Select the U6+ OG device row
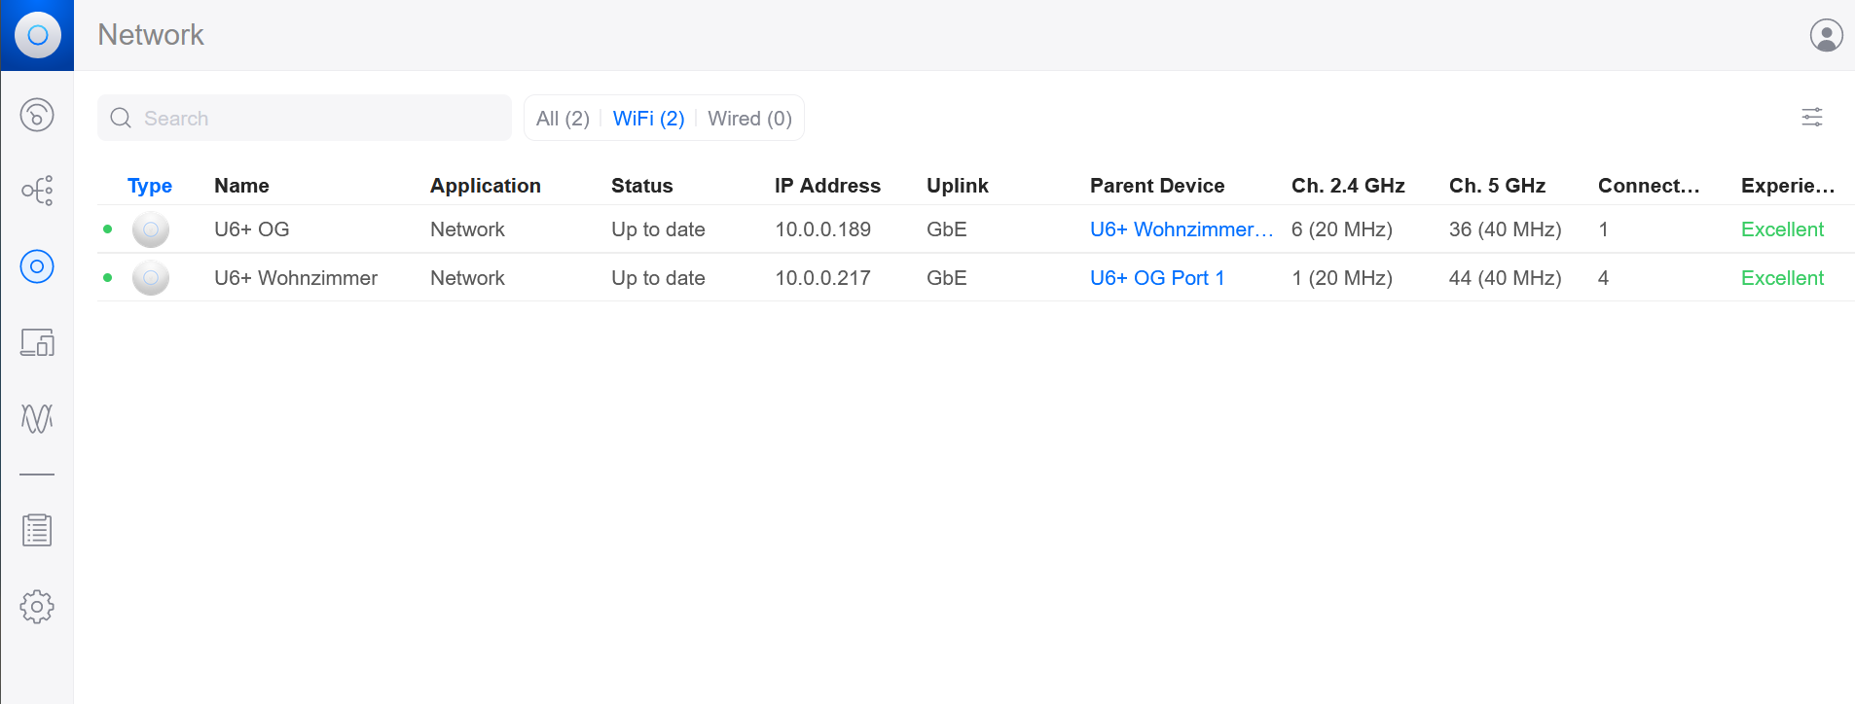1855x704 pixels. (x=975, y=229)
